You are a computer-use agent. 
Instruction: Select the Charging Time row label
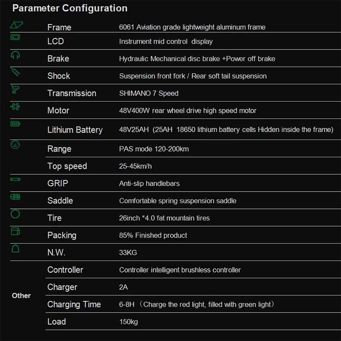click(74, 304)
